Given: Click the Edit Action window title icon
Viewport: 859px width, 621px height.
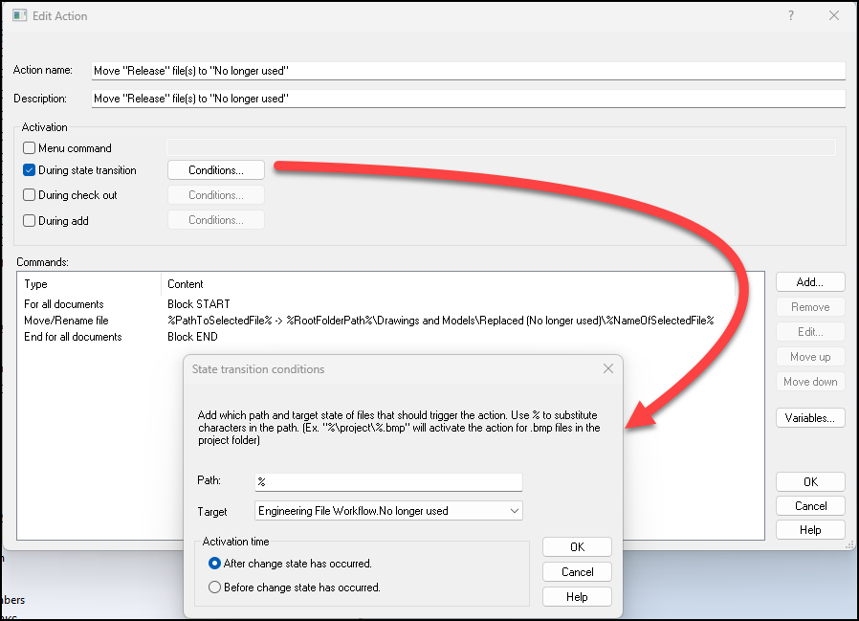Looking at the screenshot, I should pyautogui.click(x=20, y=16).
